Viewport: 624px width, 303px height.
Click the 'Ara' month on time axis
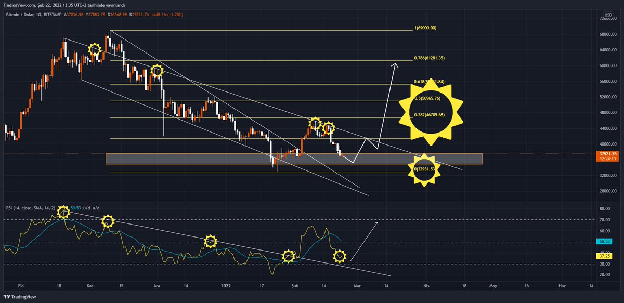click(x=157, y=286)
